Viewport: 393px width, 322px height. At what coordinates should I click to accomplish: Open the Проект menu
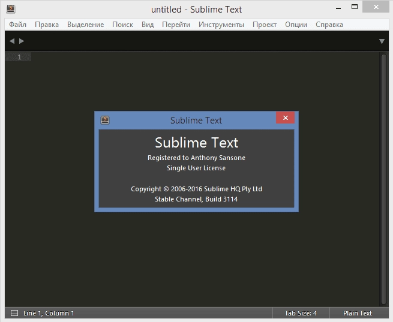(265, 25)
